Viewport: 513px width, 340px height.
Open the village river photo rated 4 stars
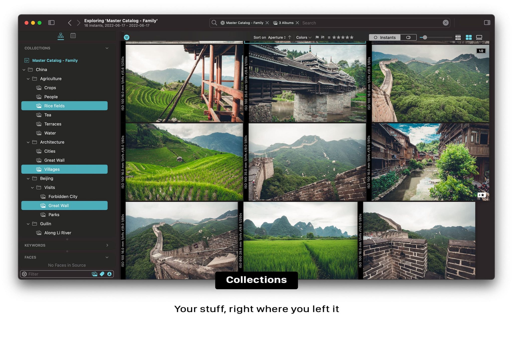(430, 162)
